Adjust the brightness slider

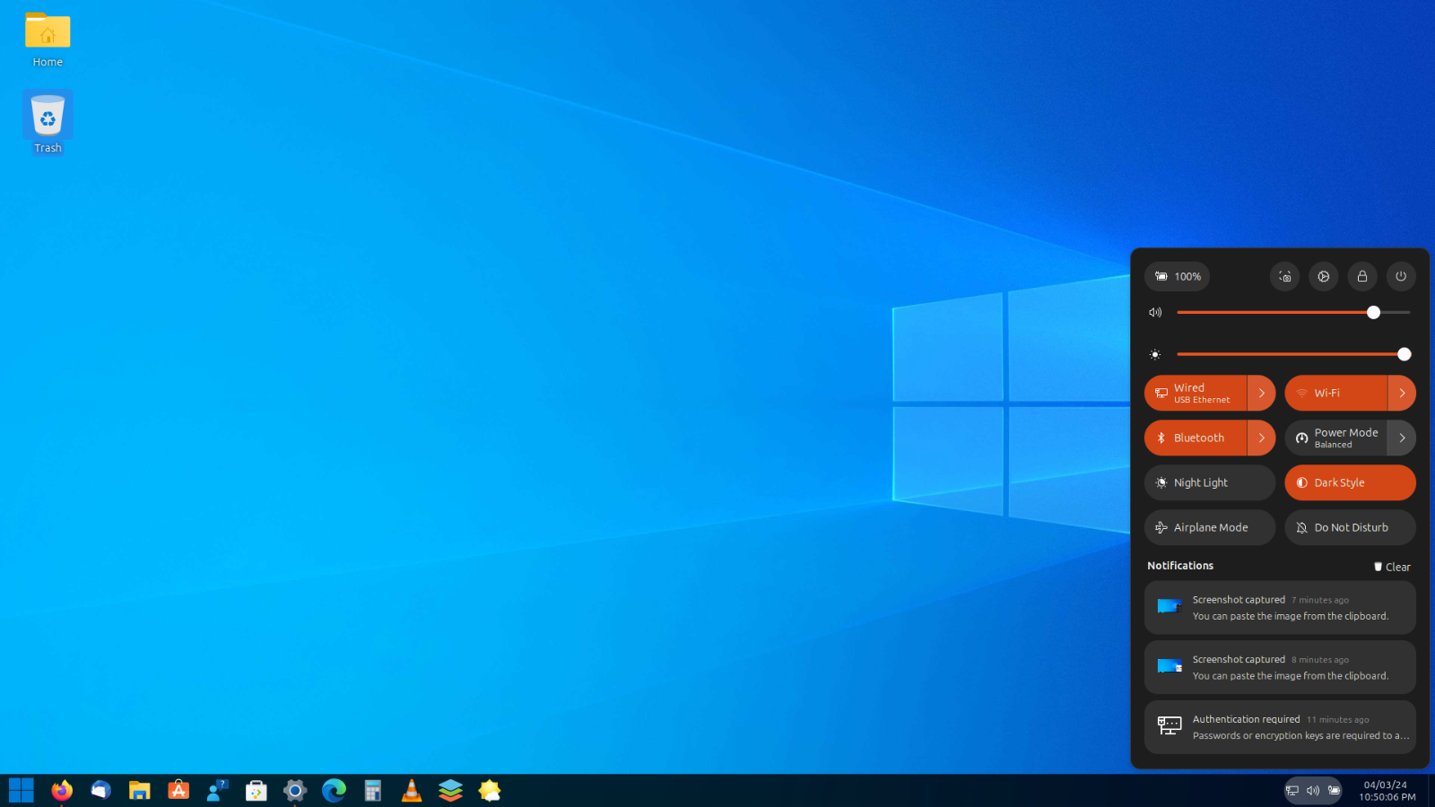click(1293, 354)
